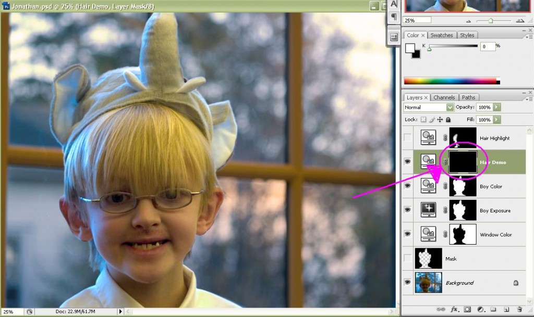Create new adjustment layer from panel icon
534x317 pixels.
[480, 310]
